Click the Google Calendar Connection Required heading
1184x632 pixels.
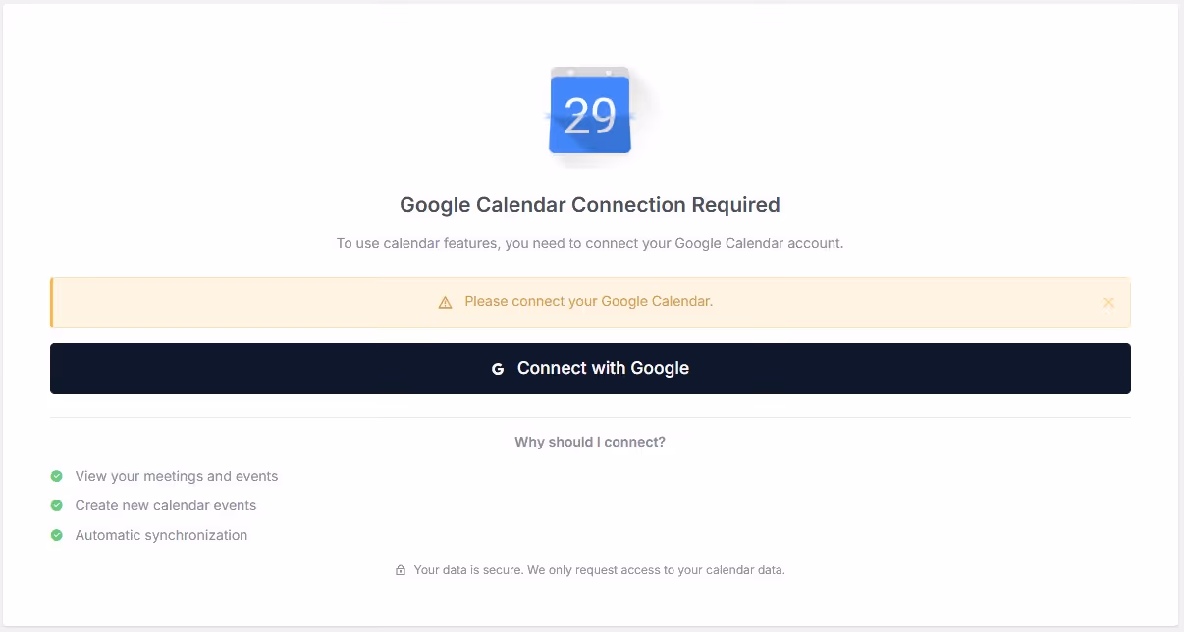590,205
